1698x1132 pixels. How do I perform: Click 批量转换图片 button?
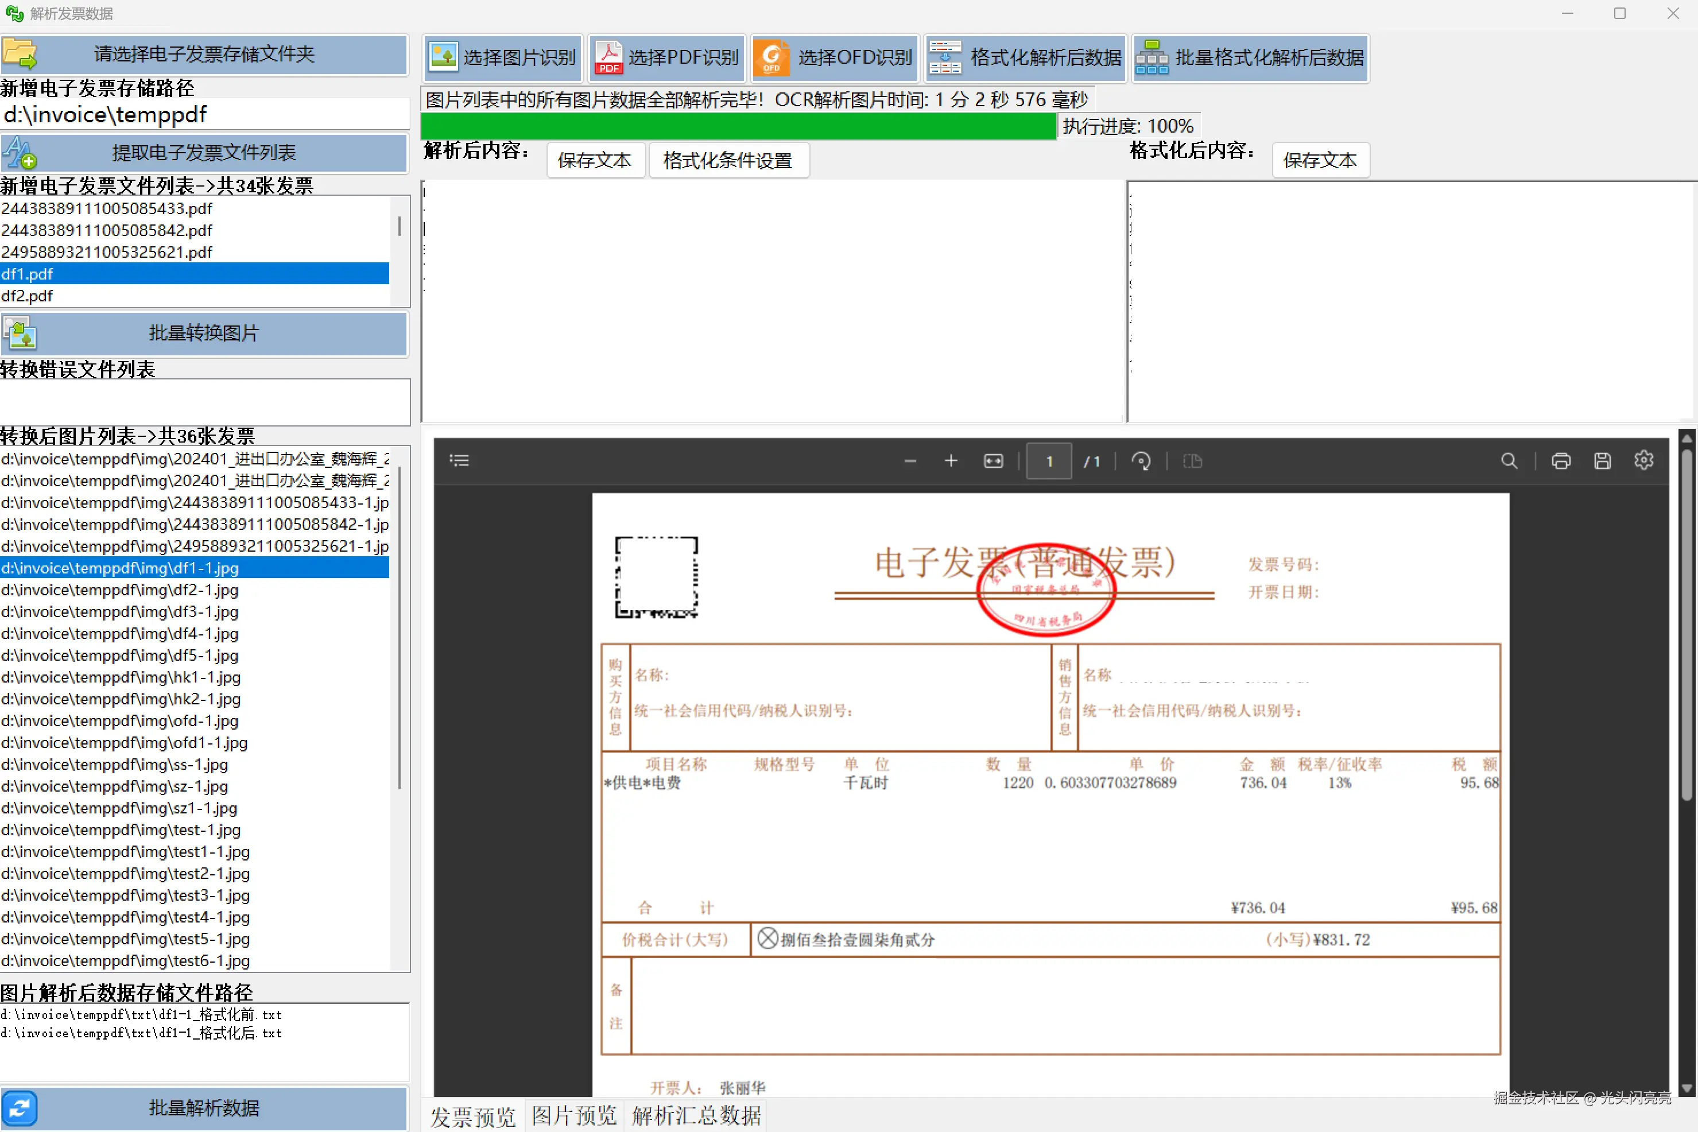[204, 334]
